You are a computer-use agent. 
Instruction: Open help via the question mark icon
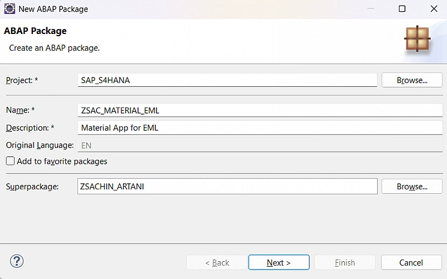(x=17, y=261)
